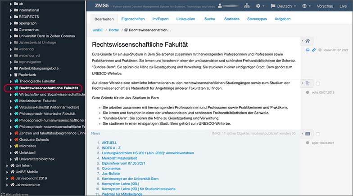Open the News block action icon

tap(307, 134)
